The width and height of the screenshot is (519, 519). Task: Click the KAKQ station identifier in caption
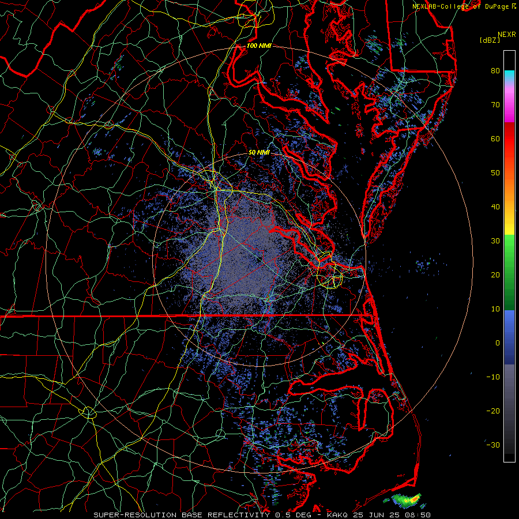click(x=337, y=515)
